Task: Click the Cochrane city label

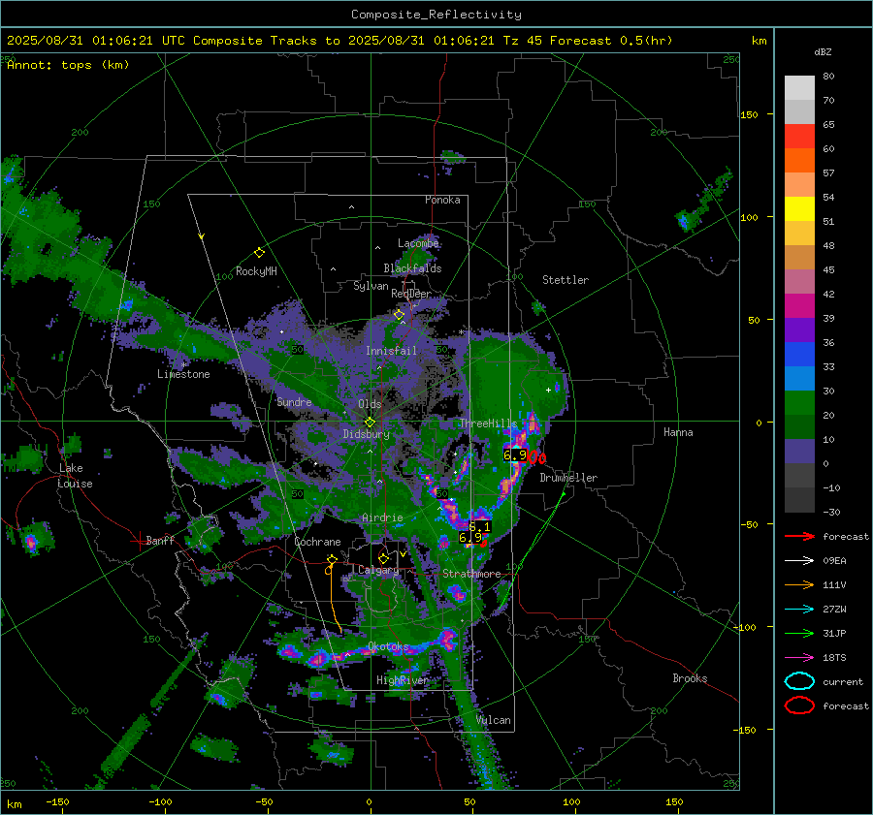Action: coord(317,542)
